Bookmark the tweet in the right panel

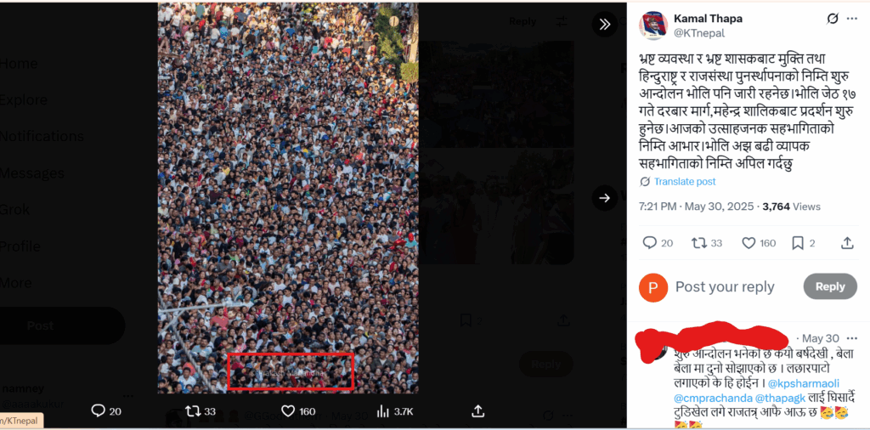(798, 243)
